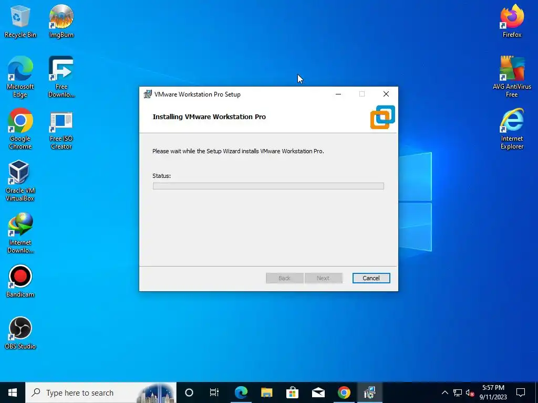Select the Oracle VM VirtualBox shortcut
The width and height of the screenshot is (538, 403).
19,181
